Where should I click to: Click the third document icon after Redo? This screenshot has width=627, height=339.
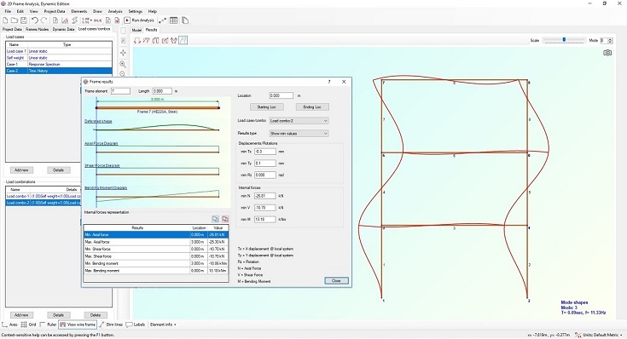pyautogui.click(x=74, y=20)
